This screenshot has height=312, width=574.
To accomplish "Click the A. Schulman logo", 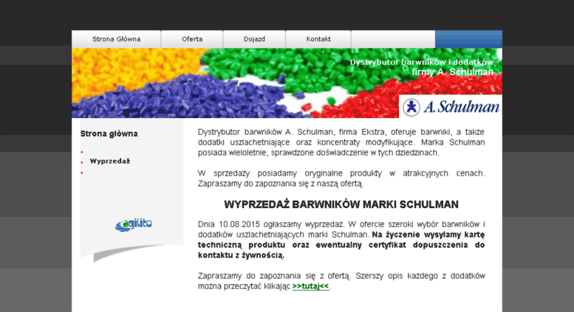I will tap(451, 107).
